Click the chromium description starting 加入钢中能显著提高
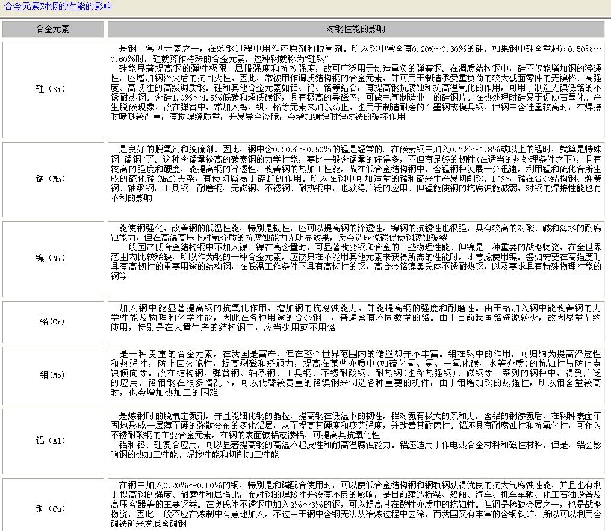Screen dimensions: 611x531 (356, 322)
